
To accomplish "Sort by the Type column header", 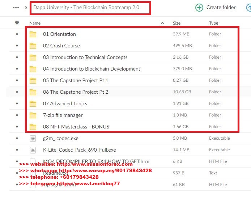I will 213,23.
